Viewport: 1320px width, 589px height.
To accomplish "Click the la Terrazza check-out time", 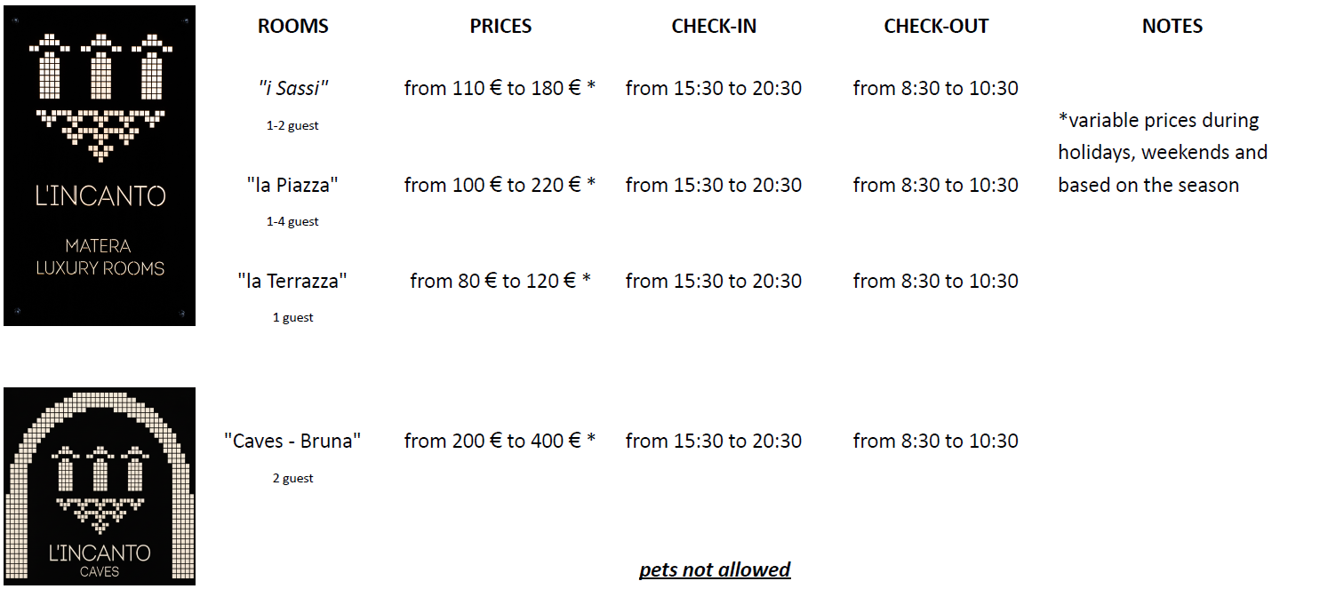I will click(x=936, y=281).
